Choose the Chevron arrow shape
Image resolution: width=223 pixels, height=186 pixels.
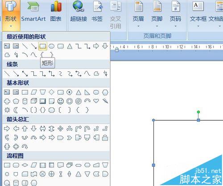point(70,138)
